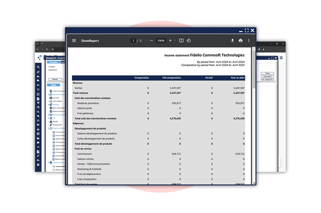Click the Ventes row label
The image size is (321, 213).
tap(78, 88)
